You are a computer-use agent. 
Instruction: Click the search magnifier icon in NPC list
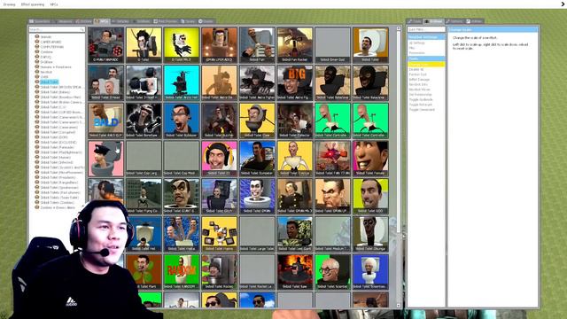click(82, 29)
